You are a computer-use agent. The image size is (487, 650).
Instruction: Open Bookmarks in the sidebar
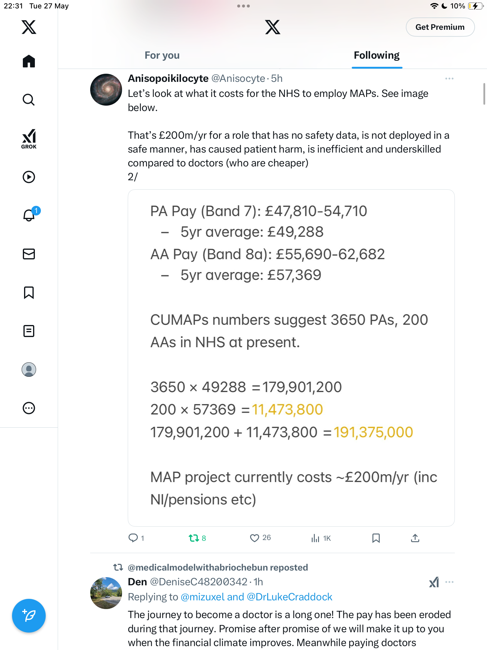(x=29, y=292)
